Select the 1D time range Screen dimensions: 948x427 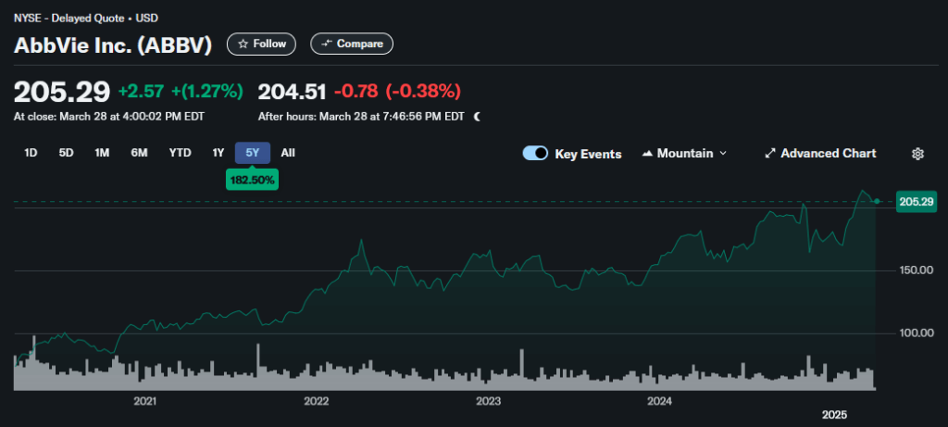[31, 153]
